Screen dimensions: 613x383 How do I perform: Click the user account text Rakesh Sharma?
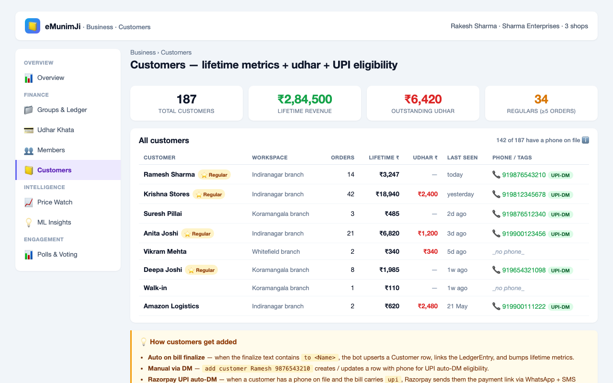point(474,26)
